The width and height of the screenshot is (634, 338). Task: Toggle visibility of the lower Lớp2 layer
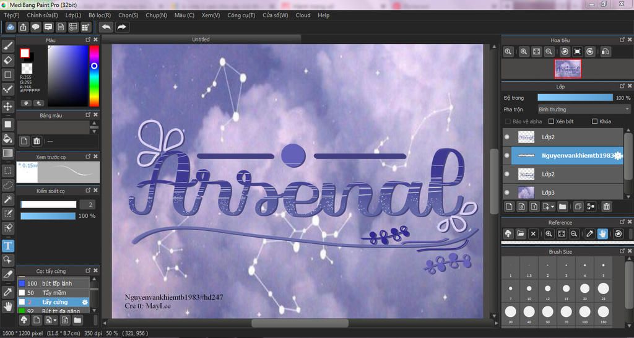tap(507, 174)
